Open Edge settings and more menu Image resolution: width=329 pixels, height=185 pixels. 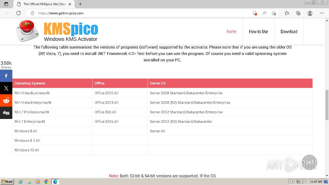322,13
